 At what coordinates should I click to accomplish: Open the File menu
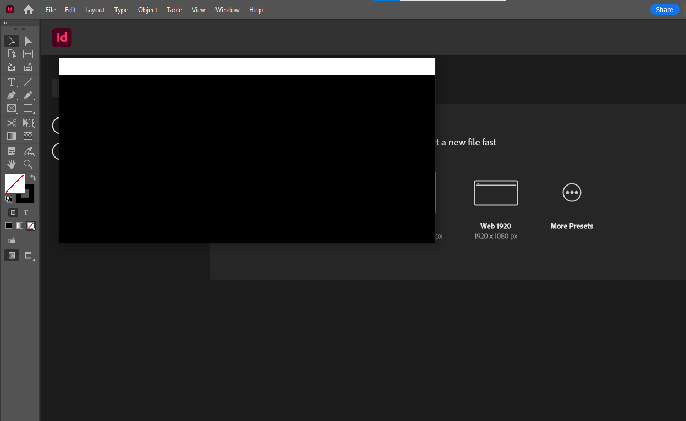point(51,10)
